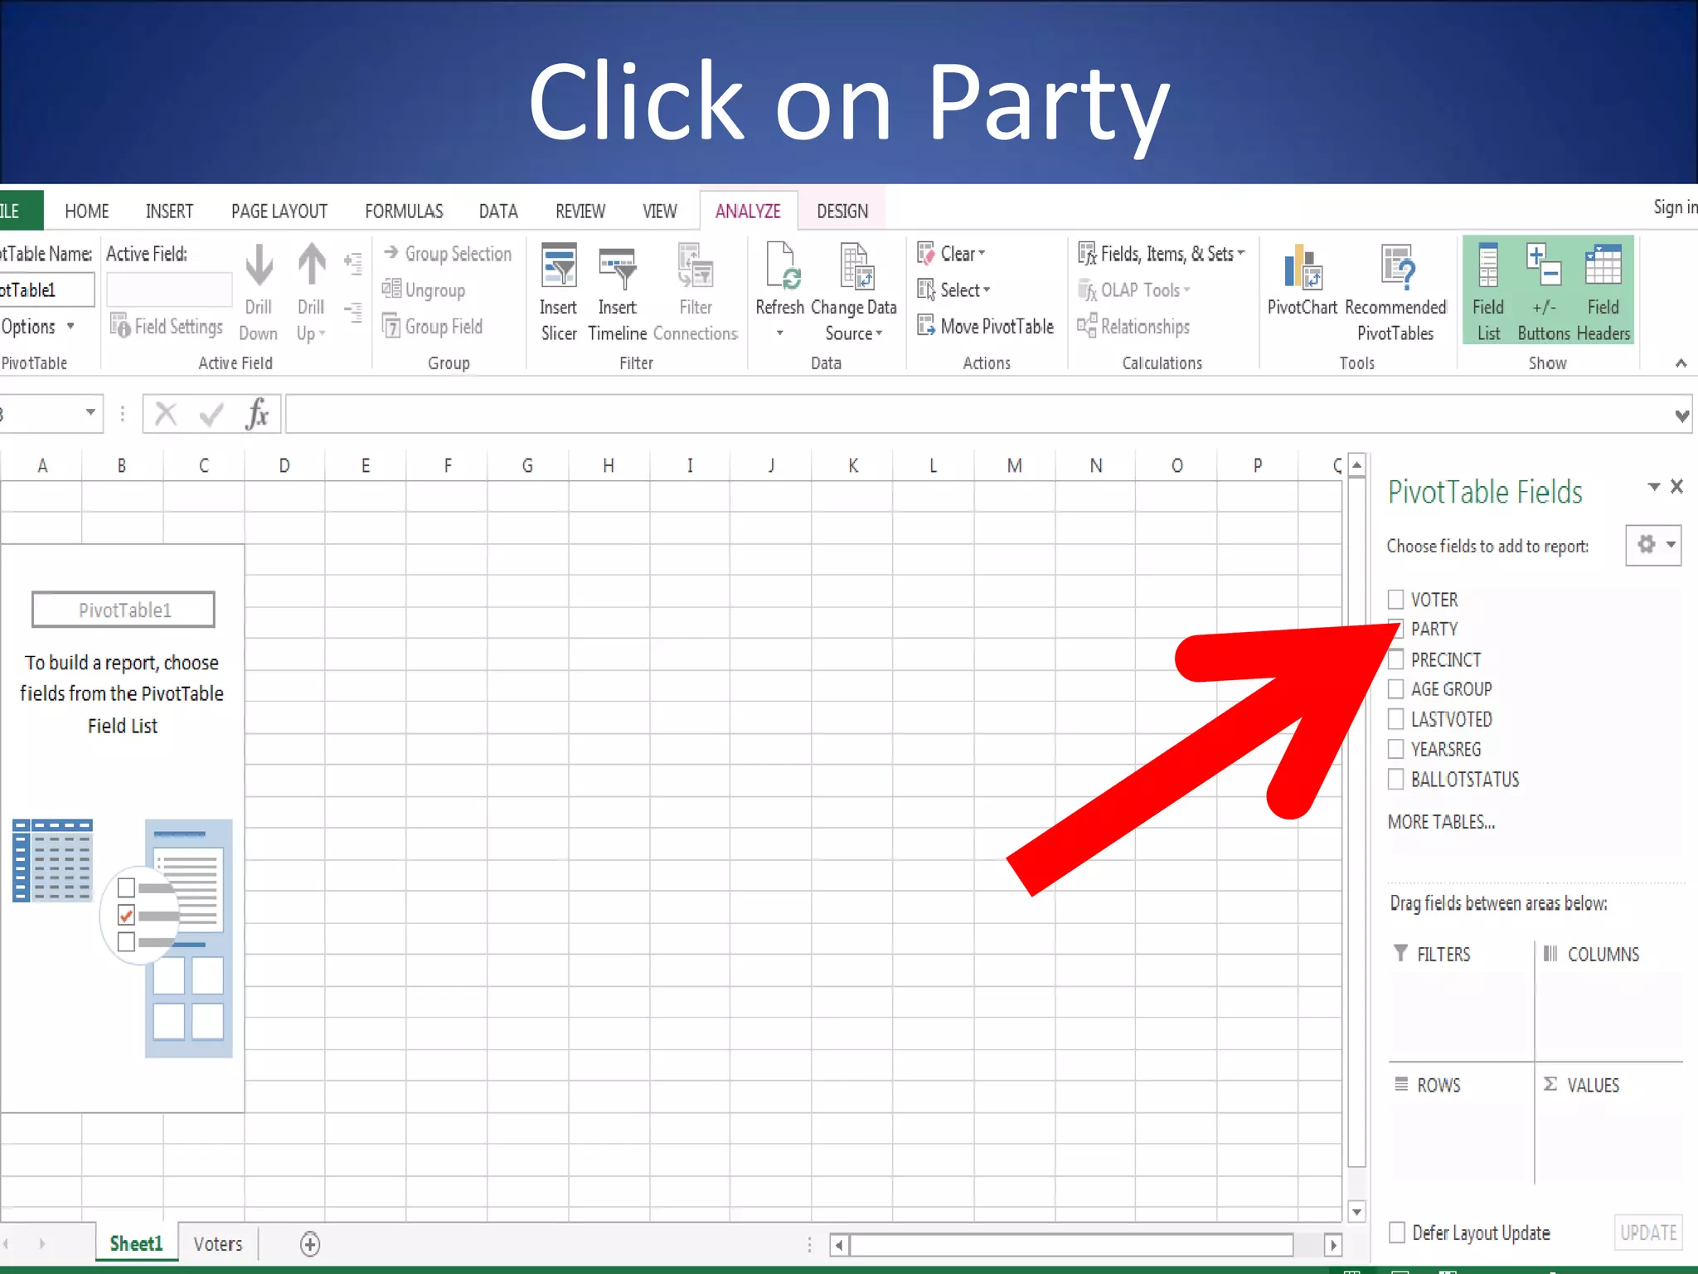Check the YEARSREG field checkbox

point(1396,749)
